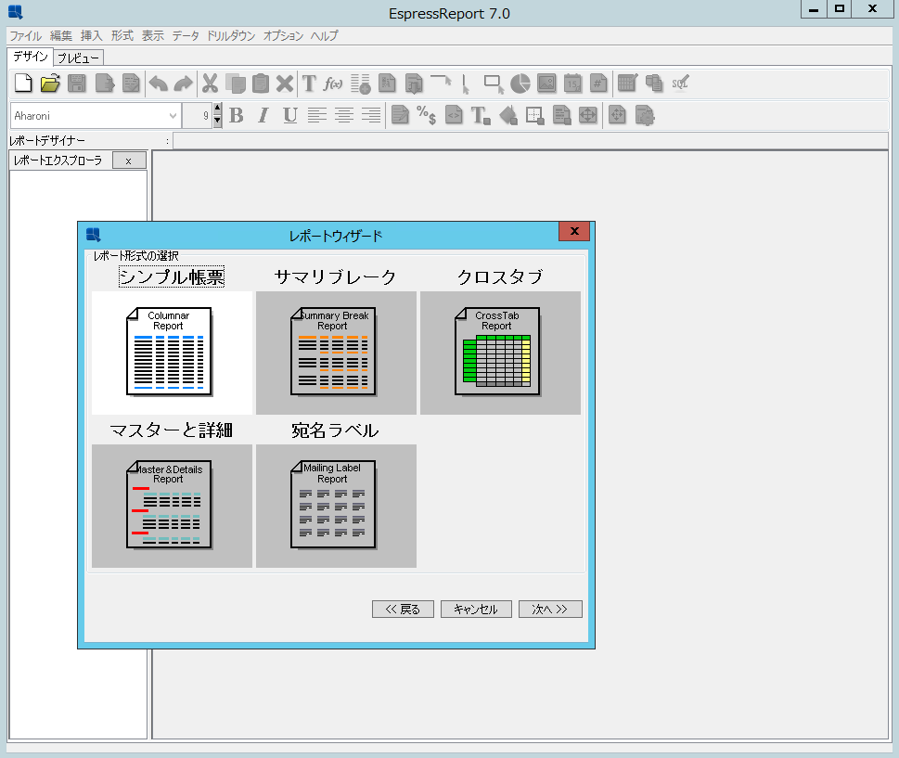Click the 次へ >> next button
This screenshot has height=758, width=899.
[x=550, y=609]
